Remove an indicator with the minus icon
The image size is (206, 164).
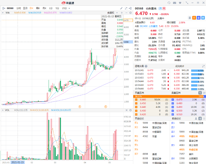tap(126, 13)
